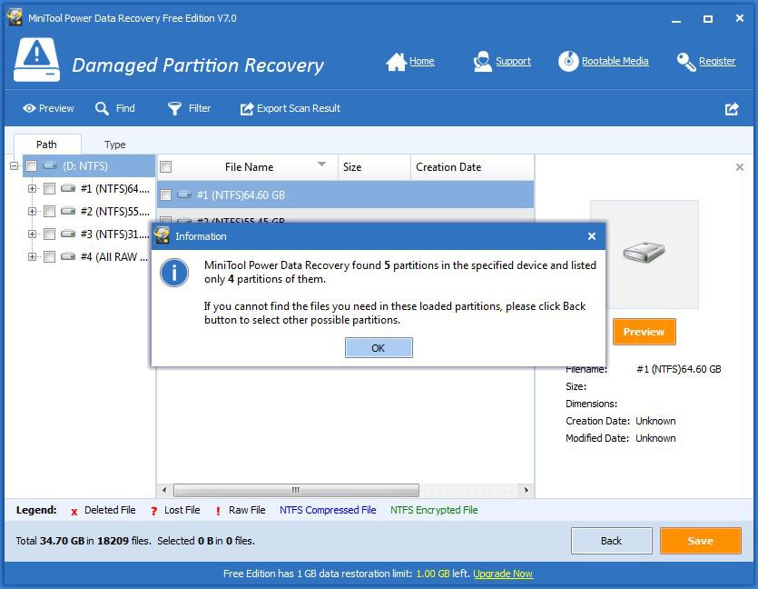Check the #1 (NTFS)64 tree checkbox
This screenshot has width=758, height=589.
coord(49,188)
